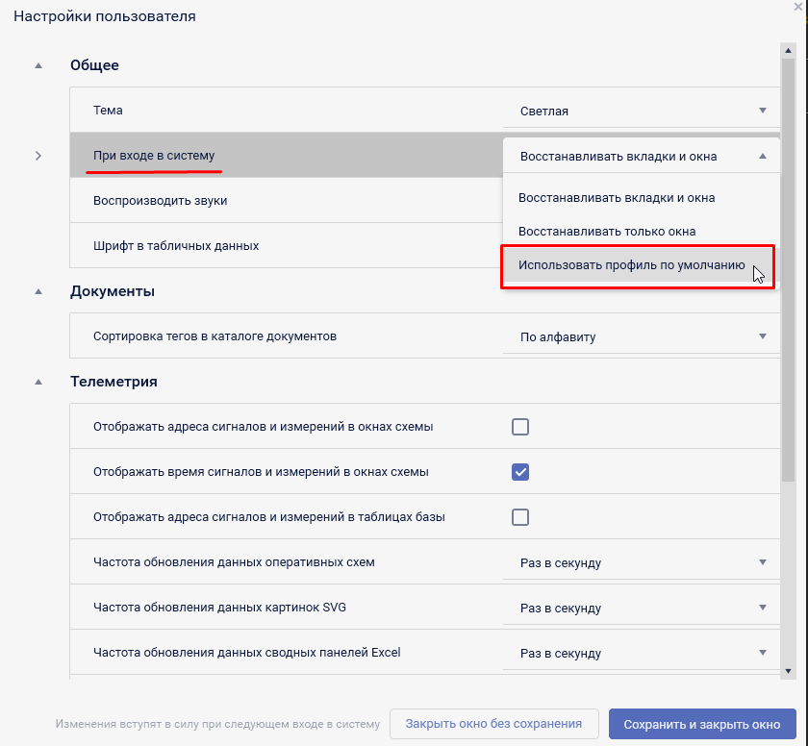Collapse the Общее section triangle
This screenshot has width=808, height=746.
pos(38,65)
